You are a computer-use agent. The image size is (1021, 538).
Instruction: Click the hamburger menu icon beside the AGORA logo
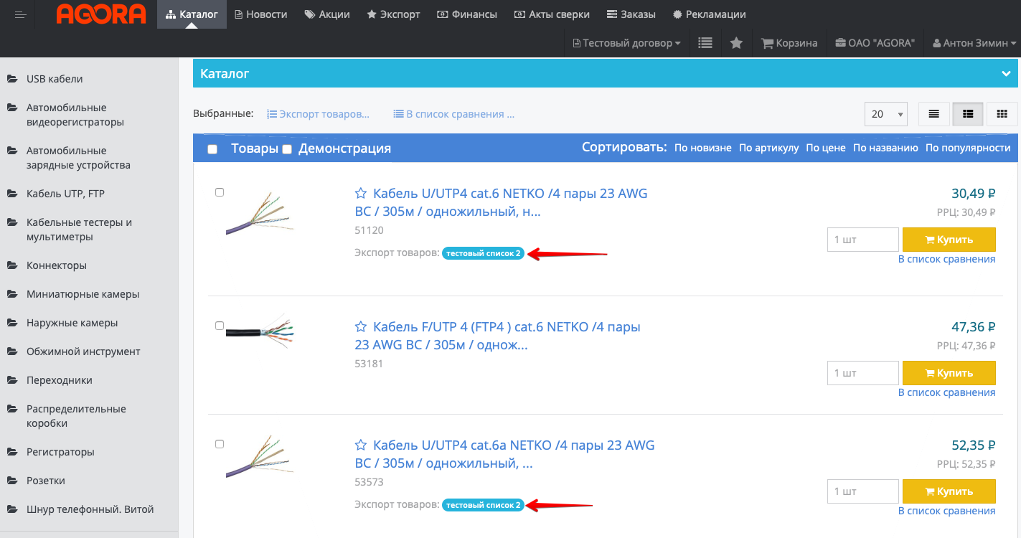pyautogui.click(x=20, y=15)
